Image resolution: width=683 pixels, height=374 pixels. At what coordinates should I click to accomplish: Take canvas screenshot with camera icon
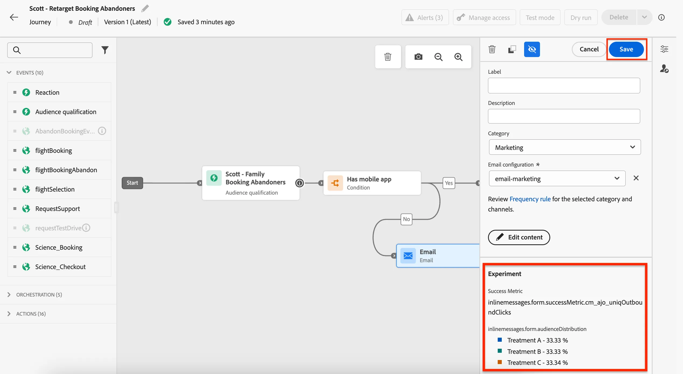click(x=418, y=57)
